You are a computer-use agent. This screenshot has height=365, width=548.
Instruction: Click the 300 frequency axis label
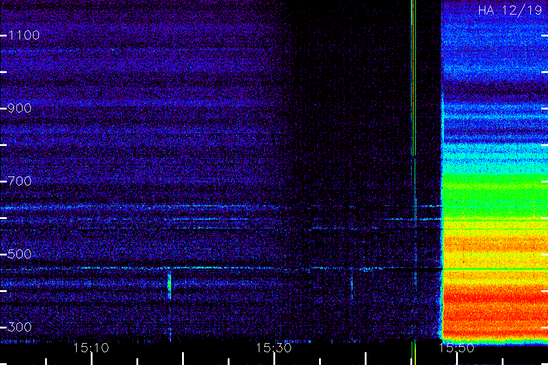coord(19,327)
